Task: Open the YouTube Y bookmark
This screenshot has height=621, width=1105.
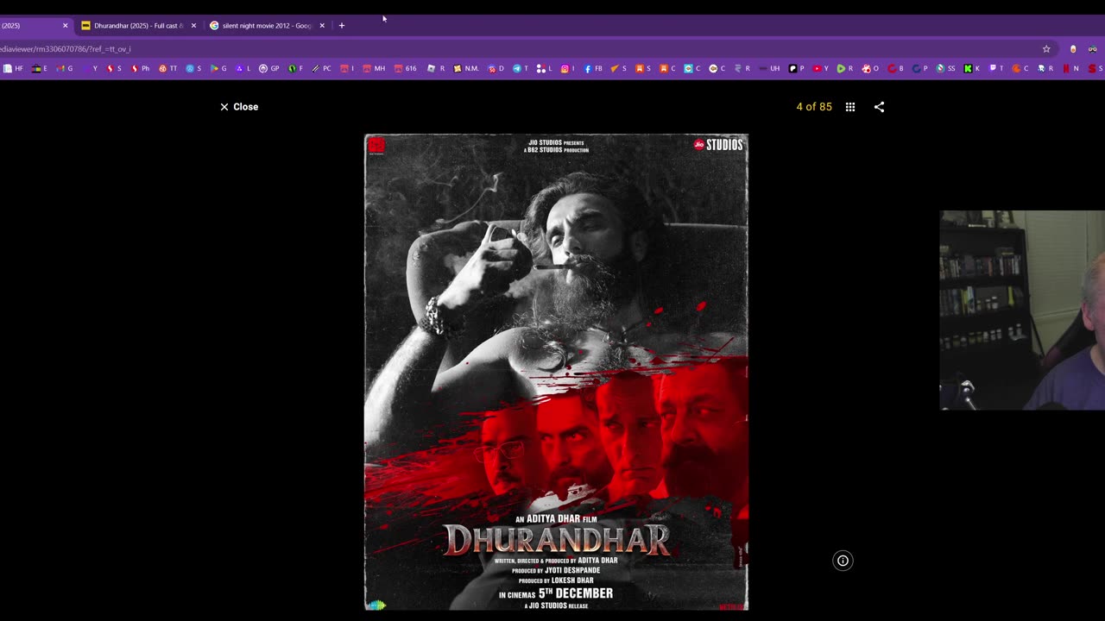Action: 821,68
